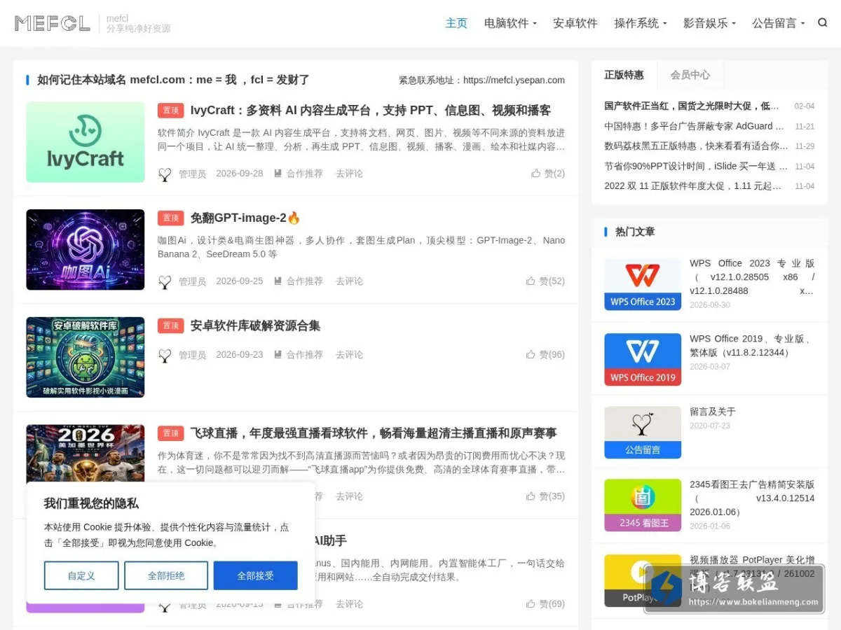Click the date 2026-09-25 on 免翻GPT-image-2 post
The height and width of the screenshot is (630, 841).
[240, 281]
